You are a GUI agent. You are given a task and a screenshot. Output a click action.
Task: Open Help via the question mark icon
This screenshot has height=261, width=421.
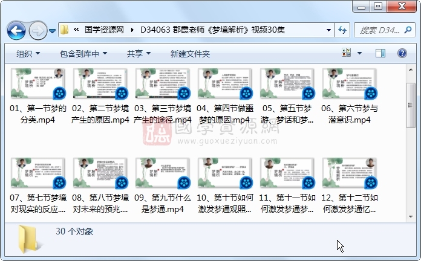pos(402,53)
